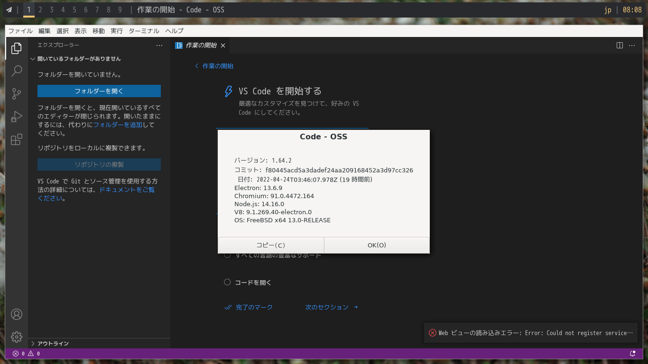Expand the アウトライン section
648x364 pixels.
[x=99, y=343]
